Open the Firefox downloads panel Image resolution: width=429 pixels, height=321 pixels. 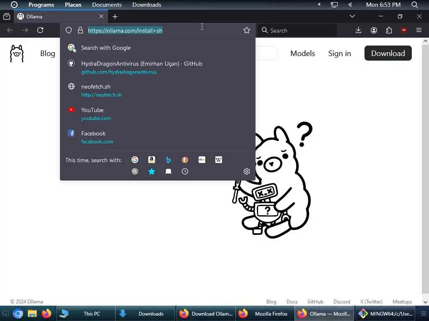point(359,30)
